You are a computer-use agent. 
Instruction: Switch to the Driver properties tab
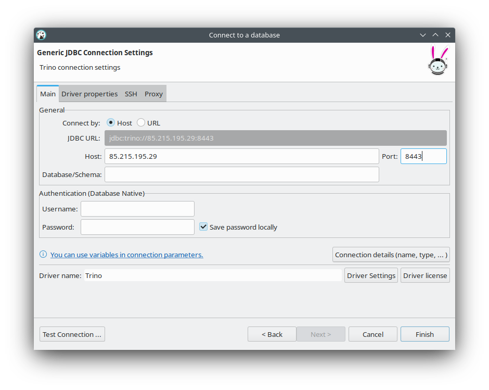click(89, 94)
